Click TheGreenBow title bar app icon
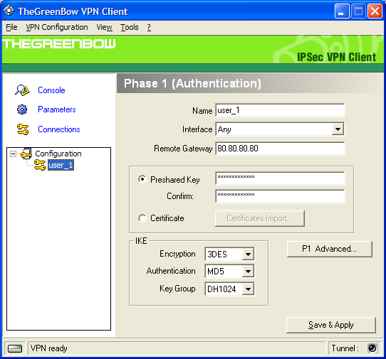Image resolution: width=386 pixels, height=359 pixels. coord(9,11)
